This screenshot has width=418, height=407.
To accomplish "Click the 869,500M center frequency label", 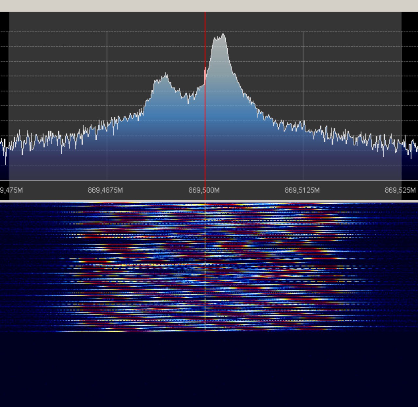I will click(x=204, y=190).
